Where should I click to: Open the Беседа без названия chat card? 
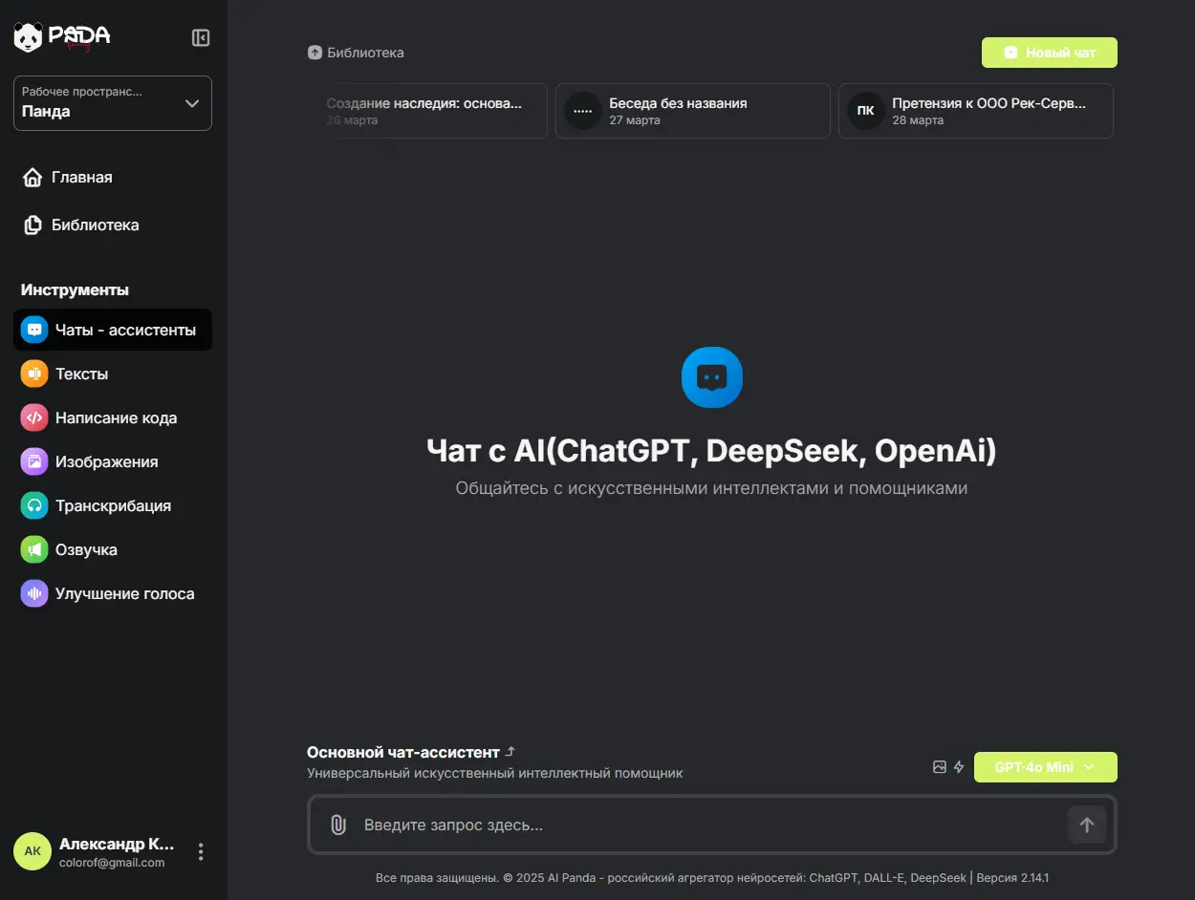(692, 111)
